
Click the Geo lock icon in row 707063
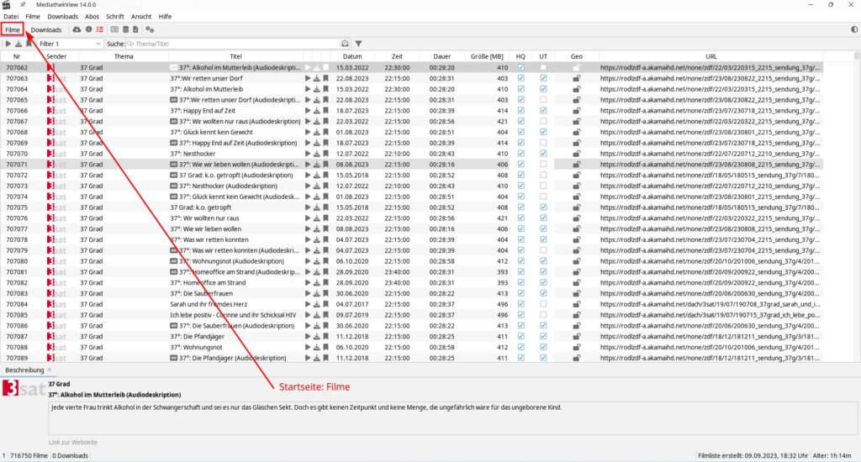(577, 78)
